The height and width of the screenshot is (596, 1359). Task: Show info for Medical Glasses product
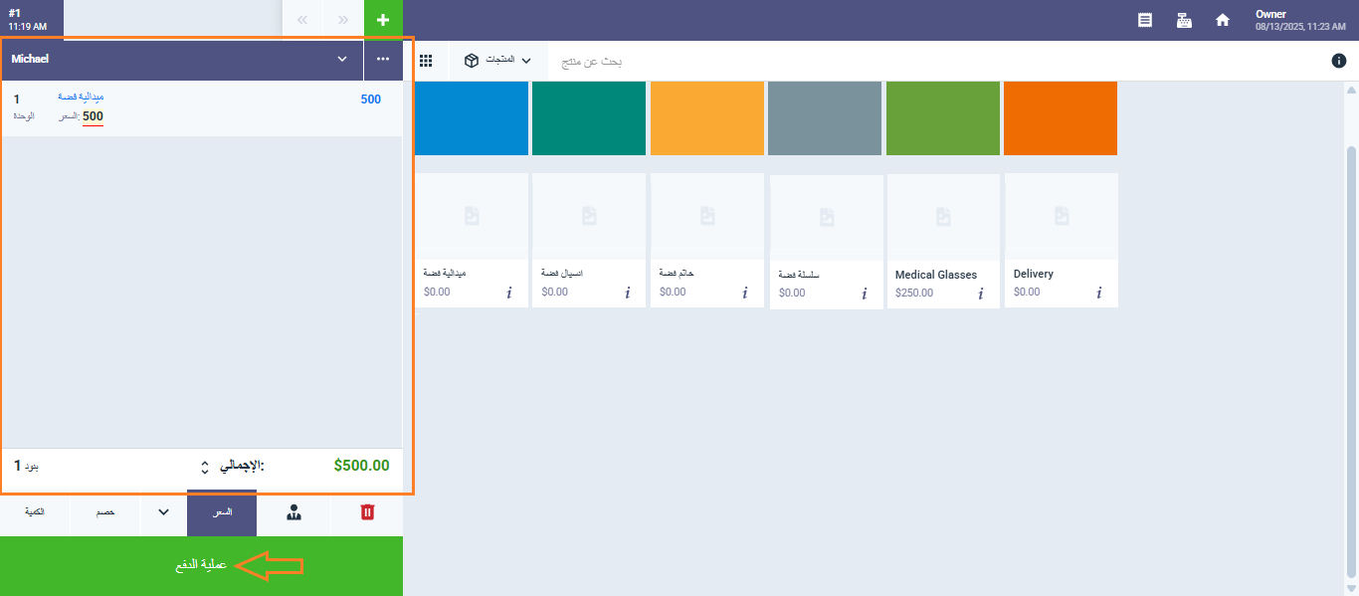[x=981, y=293]
